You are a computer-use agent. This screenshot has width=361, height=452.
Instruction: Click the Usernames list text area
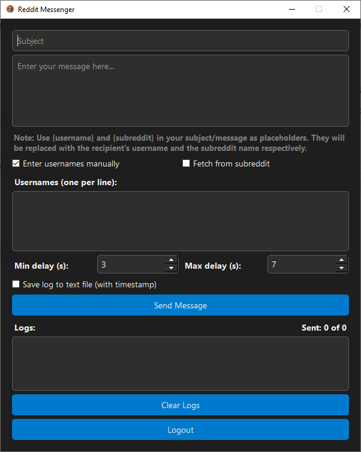(x=180, y=221)
